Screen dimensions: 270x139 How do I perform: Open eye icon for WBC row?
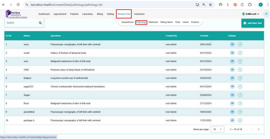pos(232,70)
